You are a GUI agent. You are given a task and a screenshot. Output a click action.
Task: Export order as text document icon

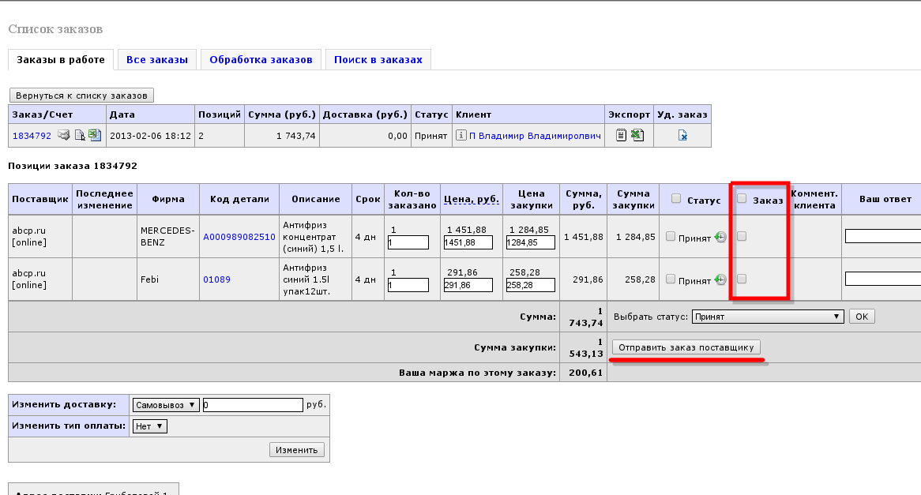[x=621, y=135]
